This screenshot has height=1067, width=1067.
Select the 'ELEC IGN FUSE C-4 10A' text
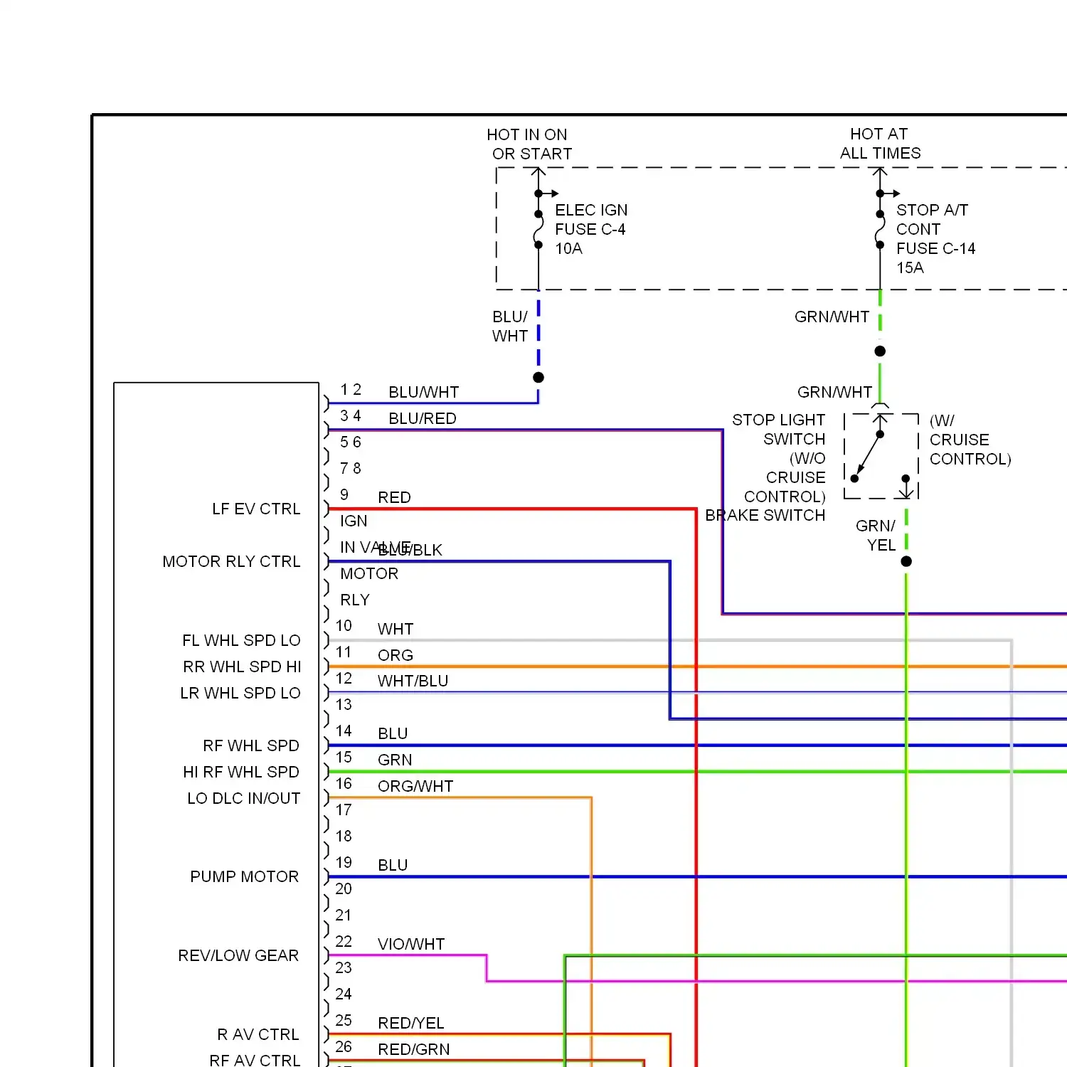click(591, 229)
